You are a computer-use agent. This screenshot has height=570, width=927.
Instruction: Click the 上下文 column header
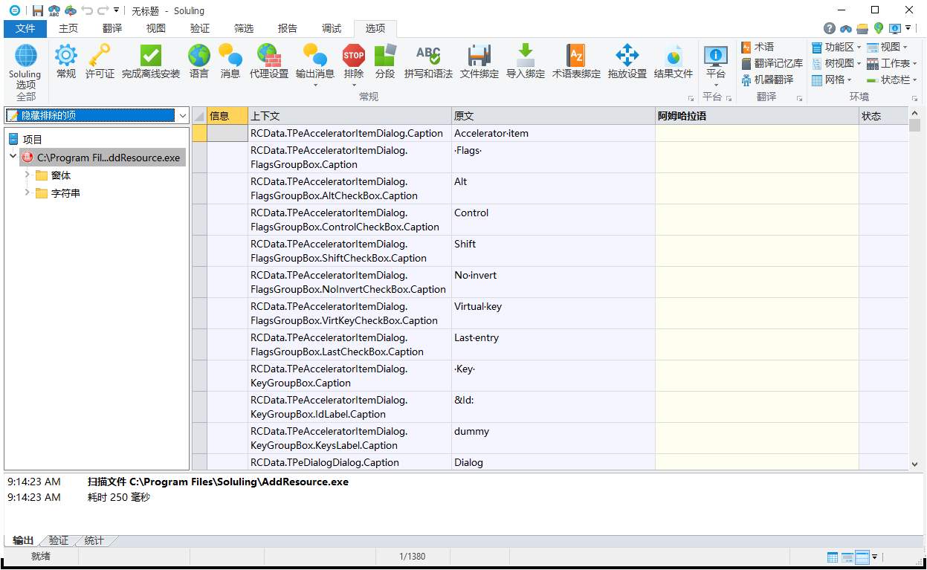click(x=349, y=116)
